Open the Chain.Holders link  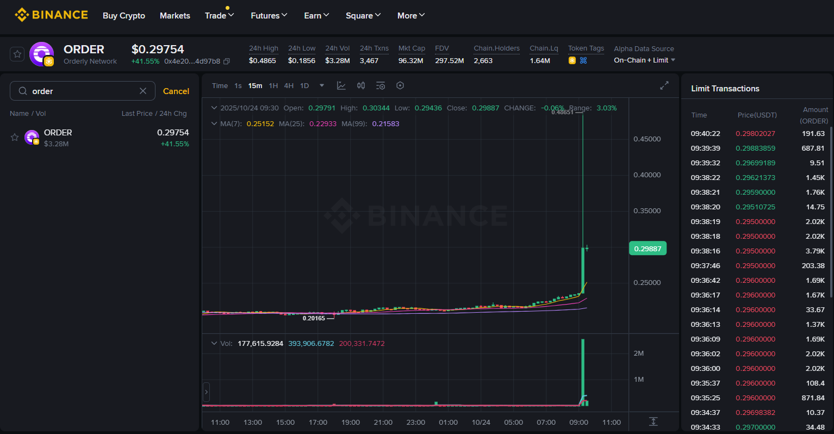tap(496, 48)
